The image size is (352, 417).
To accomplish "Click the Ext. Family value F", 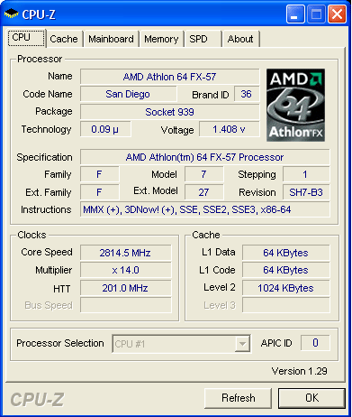I will click(x=99, y=192).
